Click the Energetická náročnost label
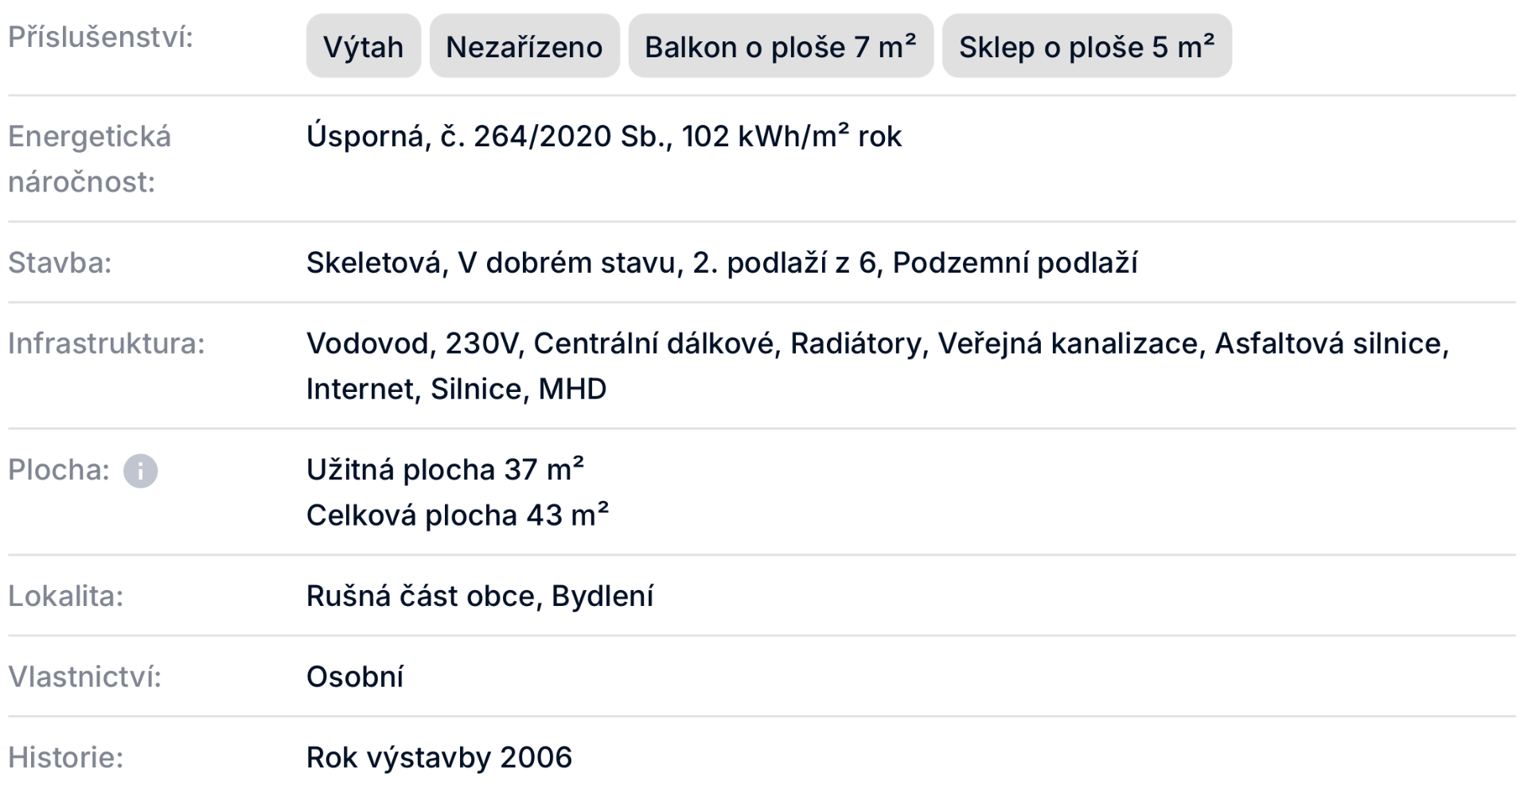The height and width of the screenshot is (792, 1528). click(89, 159)
